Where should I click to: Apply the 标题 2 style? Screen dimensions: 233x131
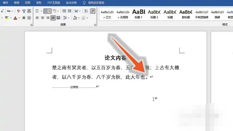[x=154, y=15]
